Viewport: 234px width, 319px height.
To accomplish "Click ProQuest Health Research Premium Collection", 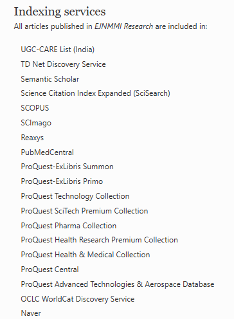I will pyautogui.click(x=99, y=240).
